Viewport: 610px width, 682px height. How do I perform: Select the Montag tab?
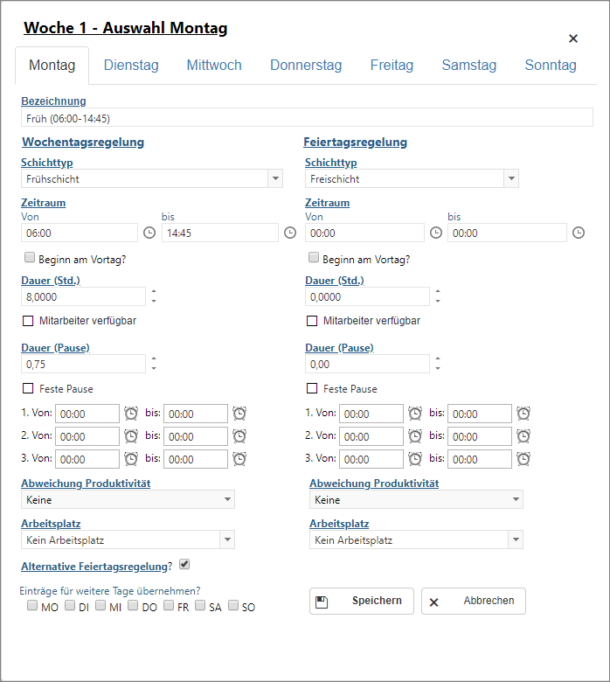[52, 66]
